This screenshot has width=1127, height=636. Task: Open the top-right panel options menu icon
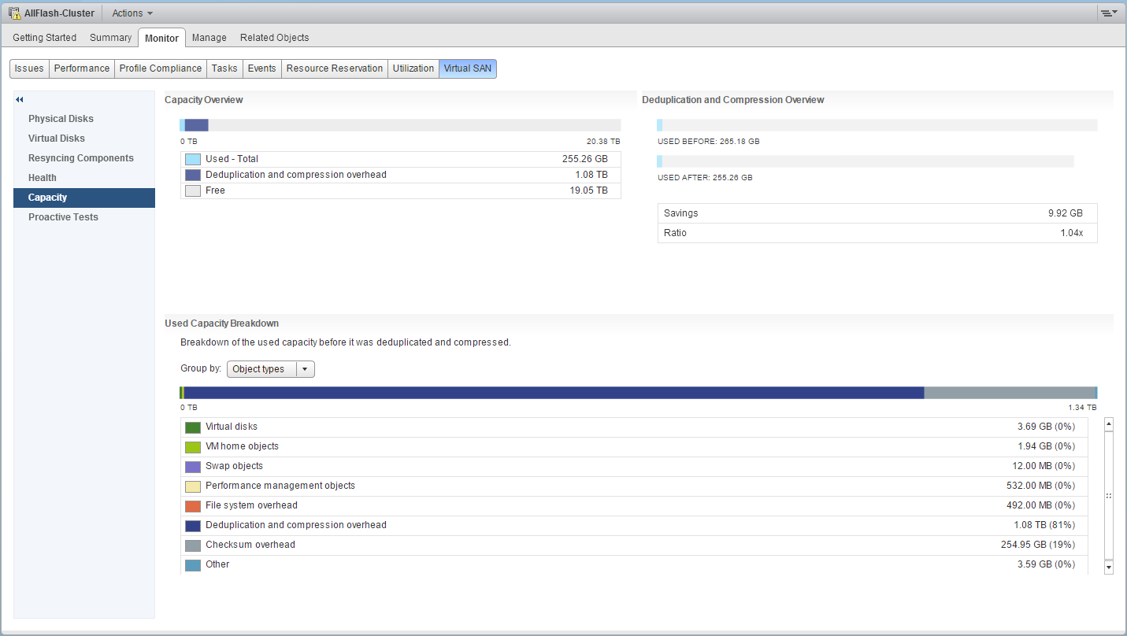[1109, 13]
